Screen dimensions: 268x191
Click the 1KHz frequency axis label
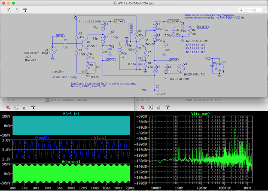point(179,188)
